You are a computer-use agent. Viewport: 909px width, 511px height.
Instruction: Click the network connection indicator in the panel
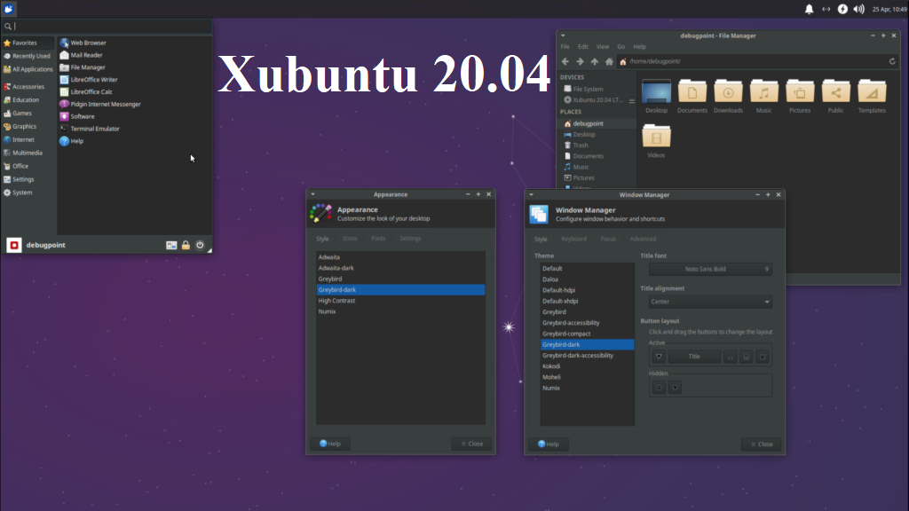coord(826,9)
